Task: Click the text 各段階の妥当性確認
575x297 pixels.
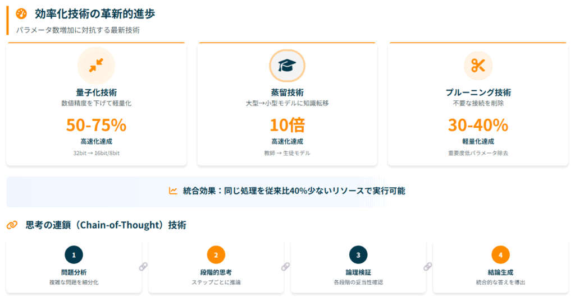Action: click(358, 282)
